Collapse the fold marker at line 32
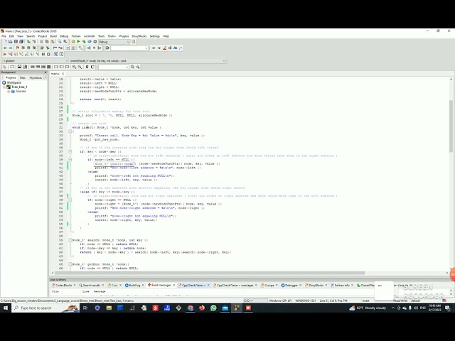The width and height of the screenshot is (455, 341). coord(70,131)
